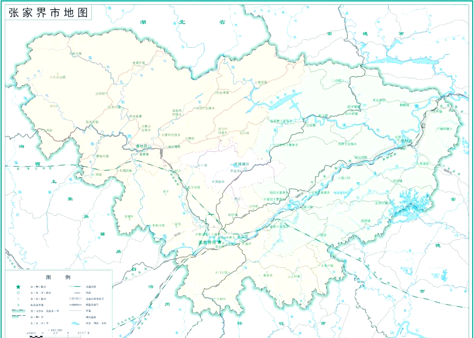Click the district label 永定区
Viewport: 474px width, 338px height.
(x=242, y=237)
